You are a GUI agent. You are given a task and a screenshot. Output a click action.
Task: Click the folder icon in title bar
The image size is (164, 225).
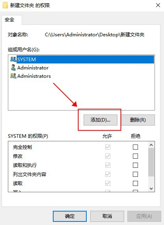coord(5,5)
